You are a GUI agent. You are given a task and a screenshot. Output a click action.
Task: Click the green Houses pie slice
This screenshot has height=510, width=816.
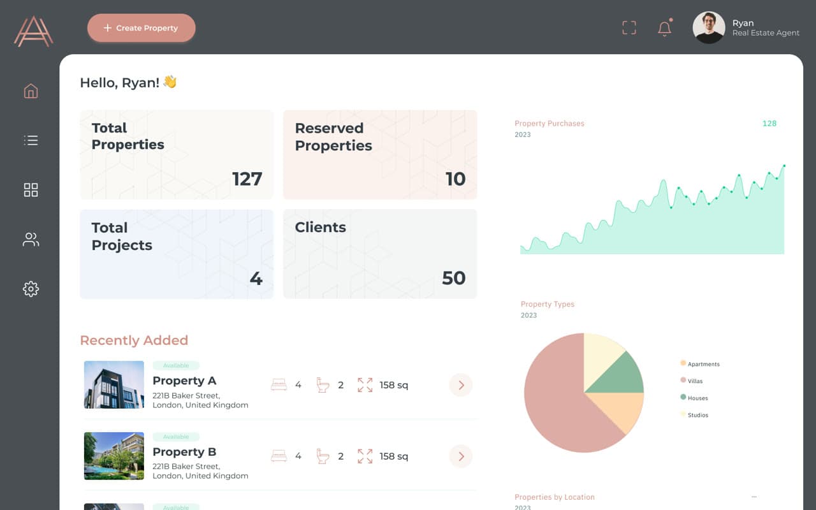pos(622,376)
